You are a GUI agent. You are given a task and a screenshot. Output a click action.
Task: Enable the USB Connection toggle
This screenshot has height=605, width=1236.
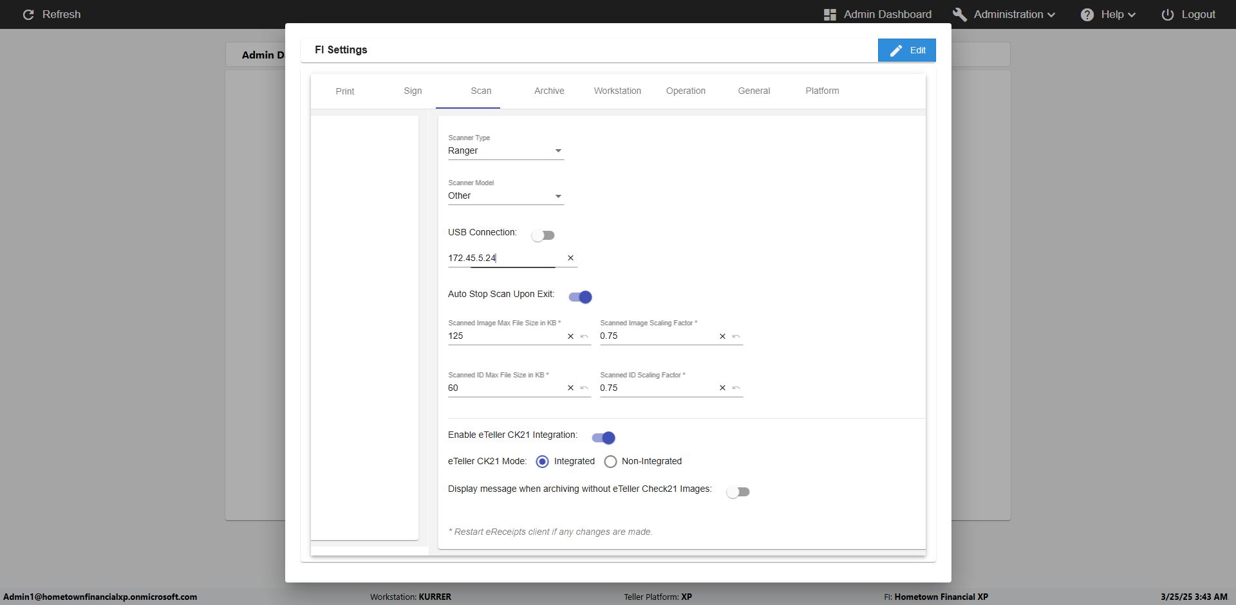pos(543,235)
